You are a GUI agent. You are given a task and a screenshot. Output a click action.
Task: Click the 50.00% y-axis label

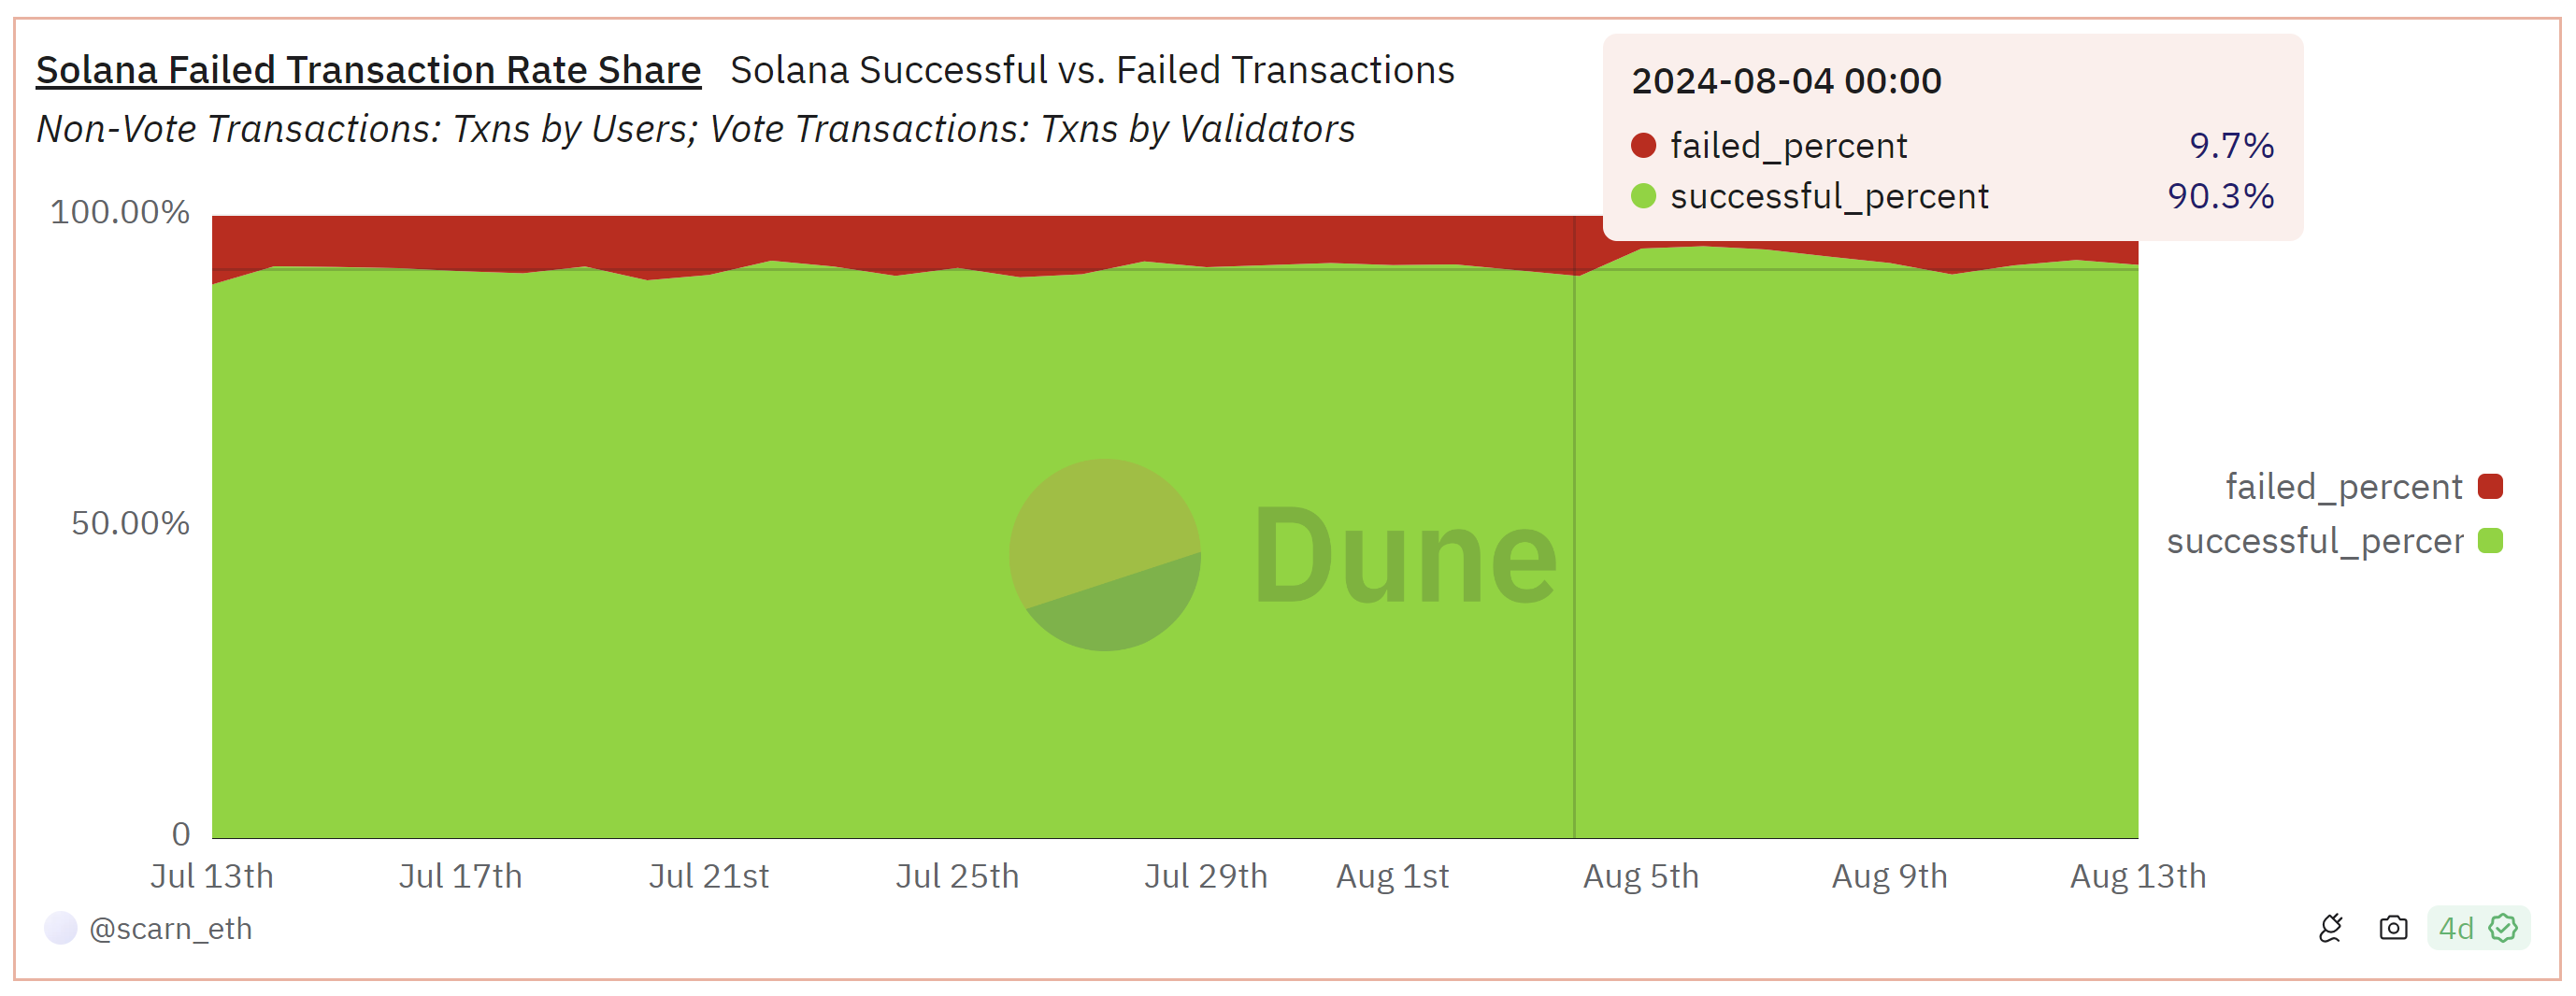point(130,523)
